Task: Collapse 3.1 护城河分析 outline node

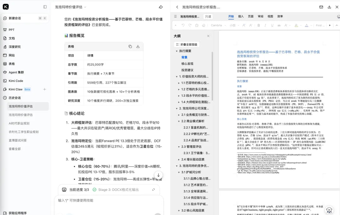Action: (179, 172)
